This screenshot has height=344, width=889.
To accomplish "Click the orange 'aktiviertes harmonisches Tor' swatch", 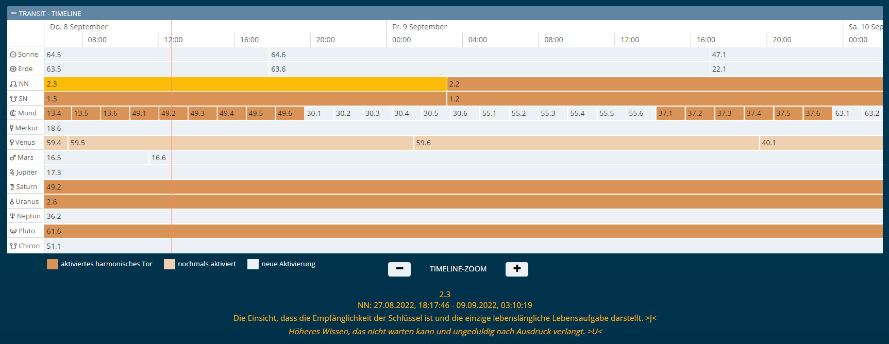I will pos(53,264).
